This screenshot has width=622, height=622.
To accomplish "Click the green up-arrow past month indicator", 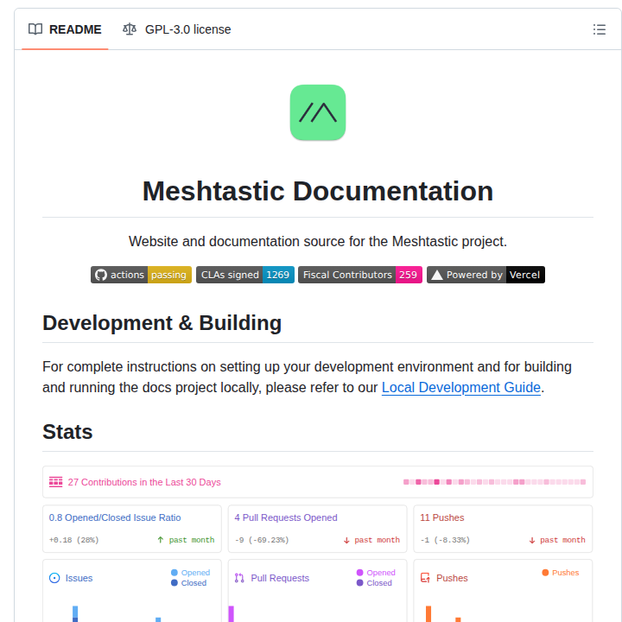I will (x=186, y=540).
